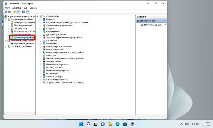
Task: Click the Видеоадаптеры display adapter icon
Action: (44, 31)
